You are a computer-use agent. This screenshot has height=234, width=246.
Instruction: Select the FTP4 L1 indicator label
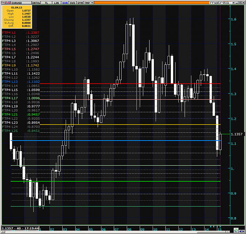(9, 33)
